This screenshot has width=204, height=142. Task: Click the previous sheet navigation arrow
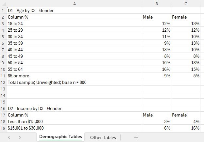coord(9,137)
